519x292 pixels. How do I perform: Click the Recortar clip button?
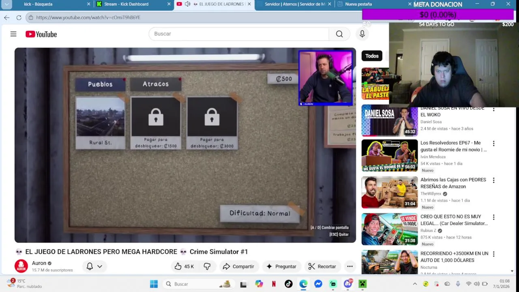click(x=322, y=266)
